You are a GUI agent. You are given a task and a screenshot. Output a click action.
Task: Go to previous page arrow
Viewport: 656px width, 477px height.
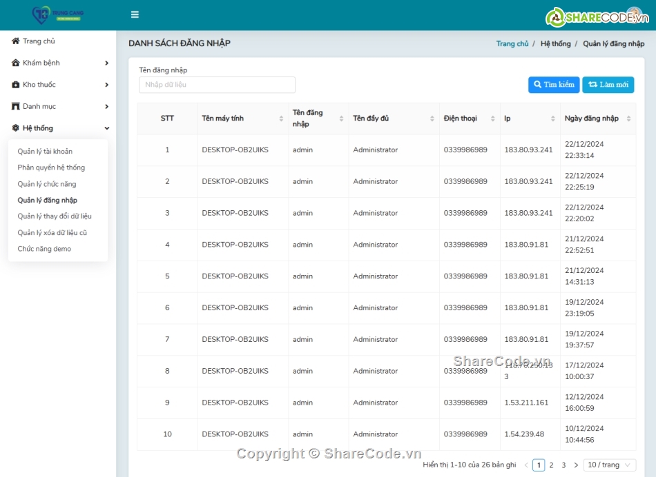click(526, 465)
